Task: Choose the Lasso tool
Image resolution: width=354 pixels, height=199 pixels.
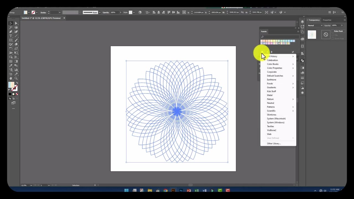Action: click(x=16, y=28)
